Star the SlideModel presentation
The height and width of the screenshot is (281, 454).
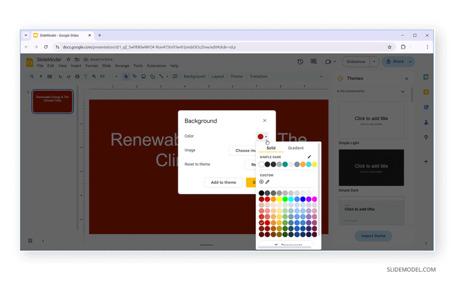point(68,59)
